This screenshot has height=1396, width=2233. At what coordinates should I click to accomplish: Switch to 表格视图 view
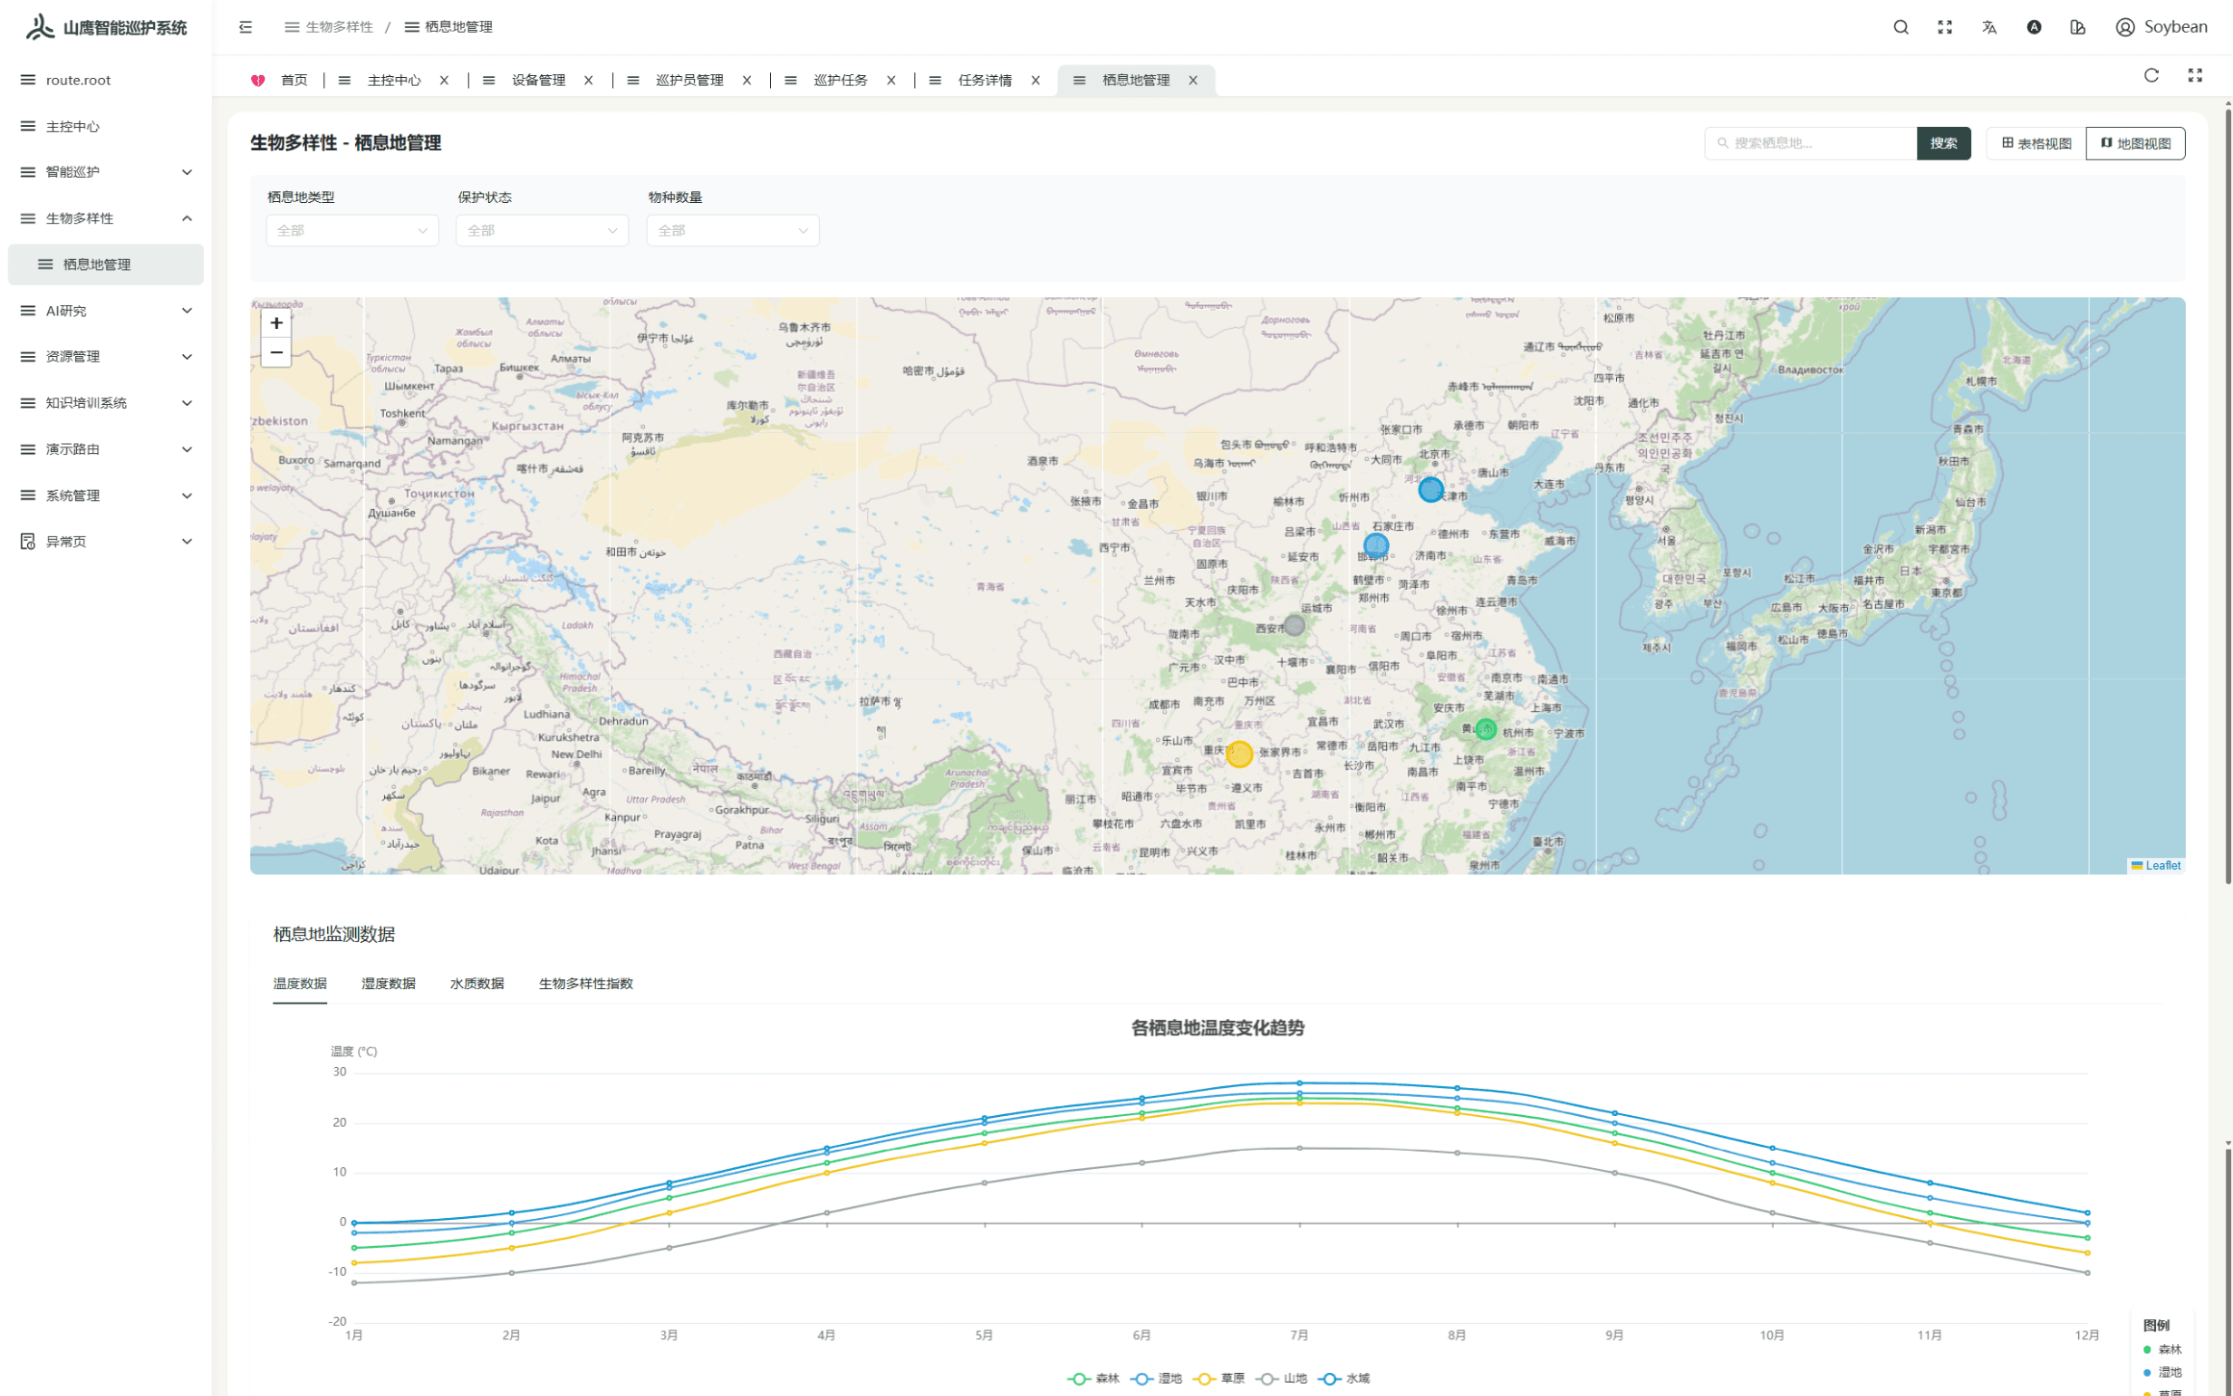(x=2034, y=142)
